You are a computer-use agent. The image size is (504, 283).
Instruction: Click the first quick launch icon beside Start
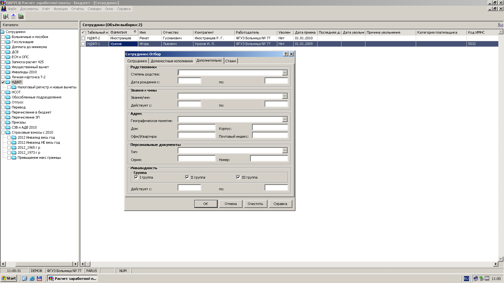[x=25, y=278]
